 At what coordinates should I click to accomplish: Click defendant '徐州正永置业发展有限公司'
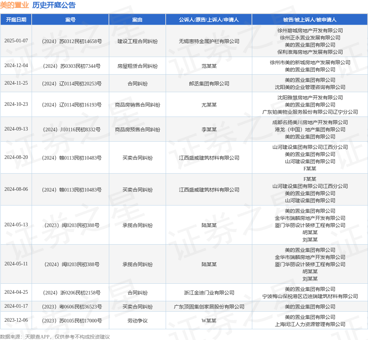[310, 38]
